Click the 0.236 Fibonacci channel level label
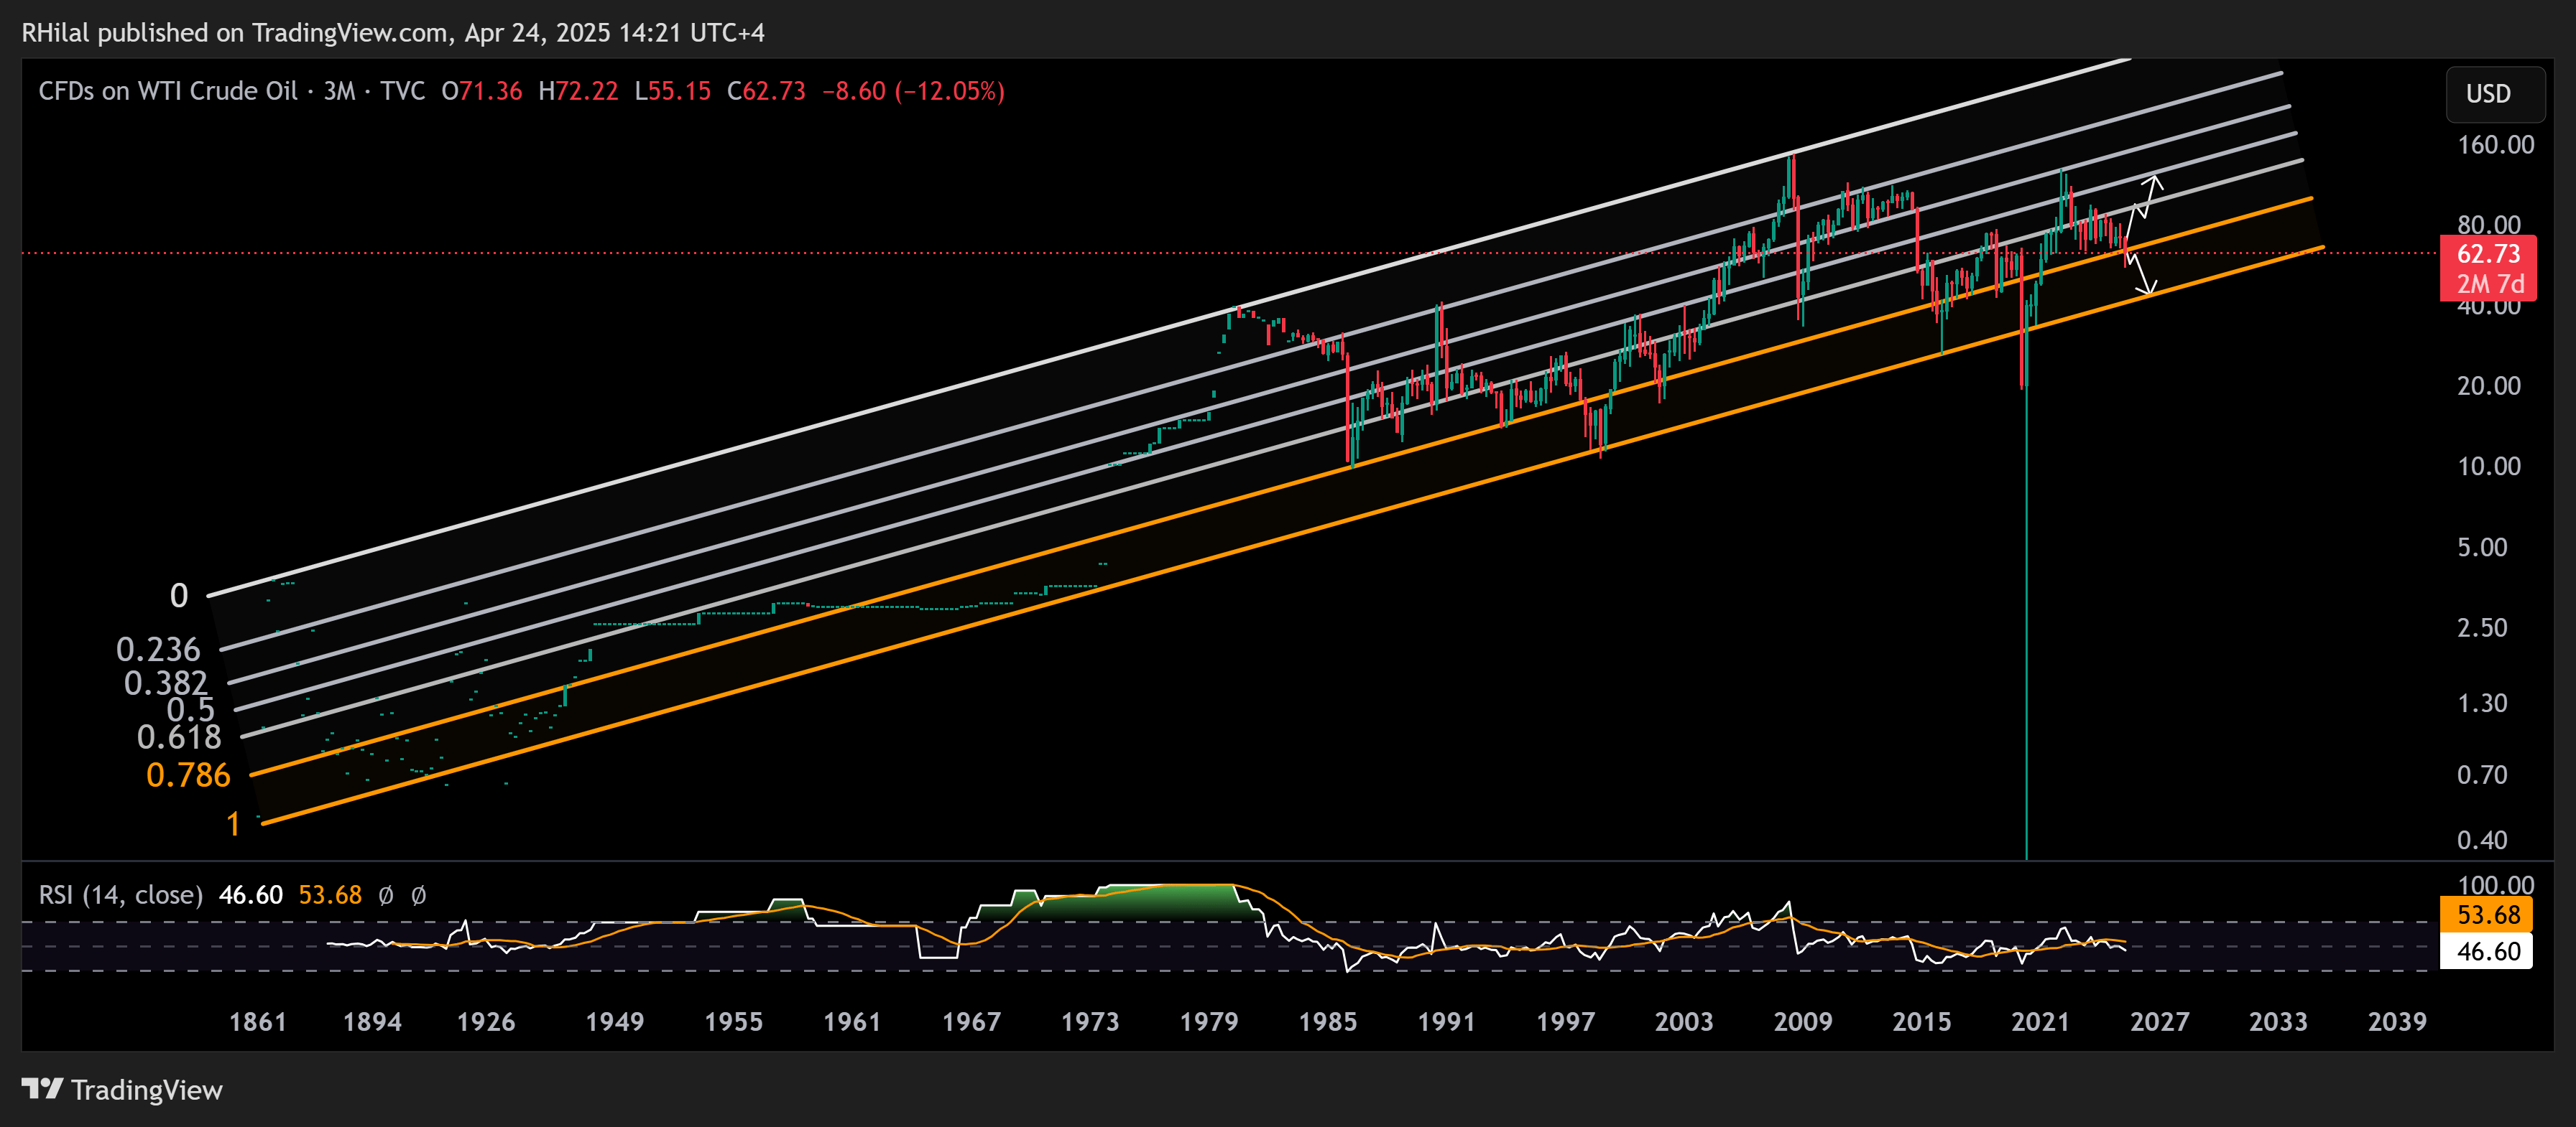This screenshot has width=2576, height=1127. pyautogui.click(x=158, y=650)
